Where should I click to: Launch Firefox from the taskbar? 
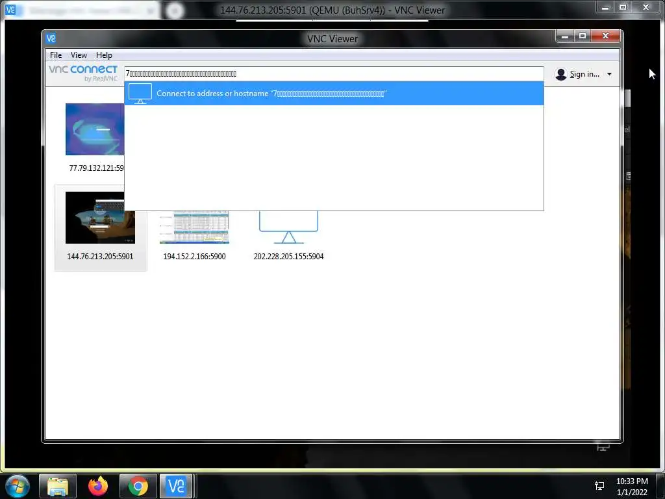click(x=98, y=486)
